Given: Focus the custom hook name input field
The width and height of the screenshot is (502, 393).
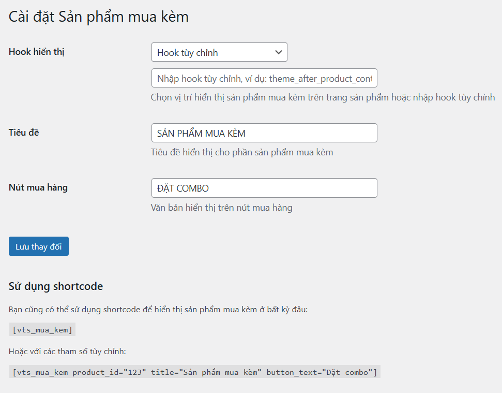Looking at the screenshot, I should pyautogui.click(x=264, y=78).
